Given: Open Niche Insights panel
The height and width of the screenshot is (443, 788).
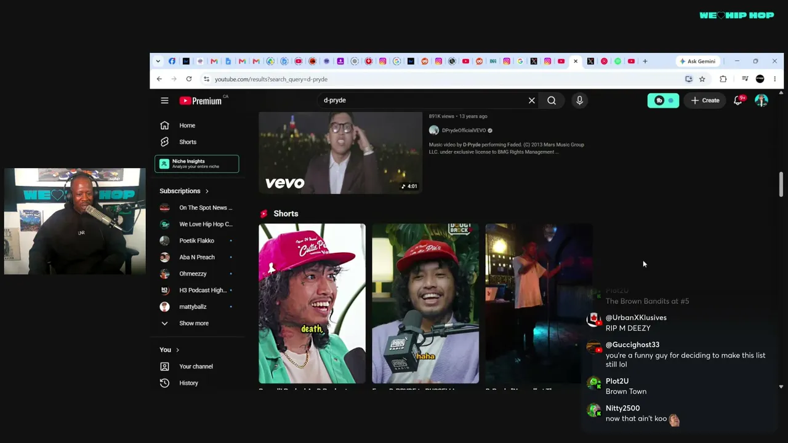Looking at the screenshot, I should pos(197,164).
